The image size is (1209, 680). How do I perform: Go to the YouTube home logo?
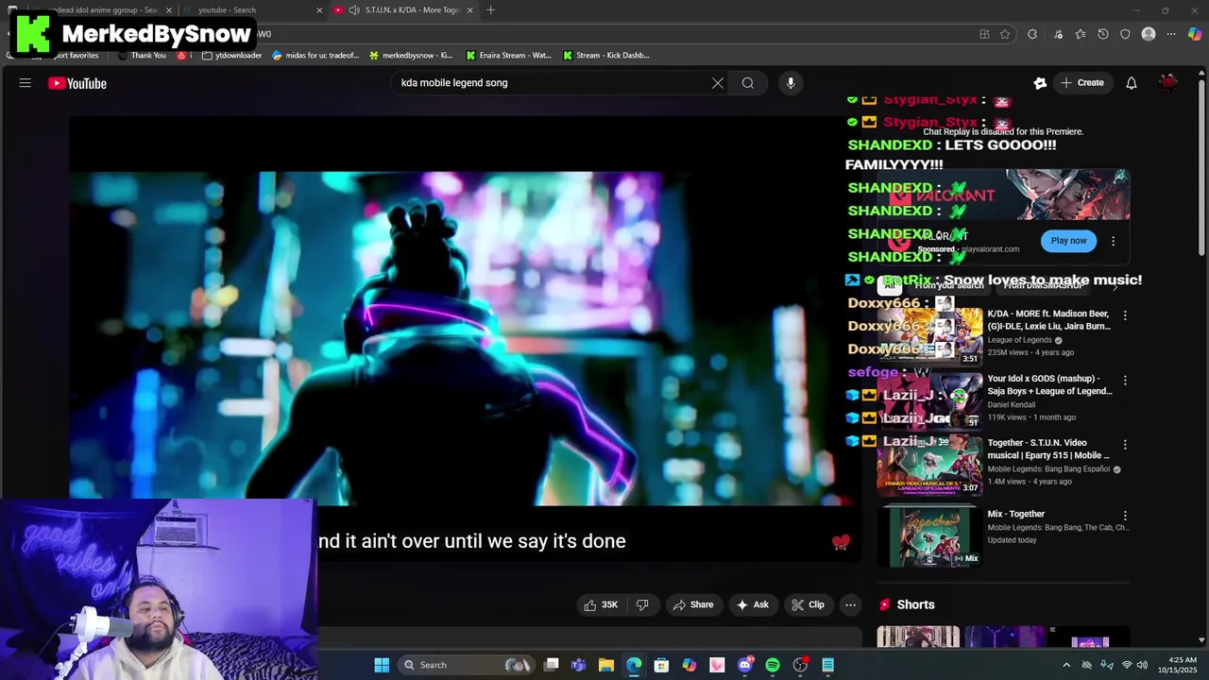tap(77, 83)
